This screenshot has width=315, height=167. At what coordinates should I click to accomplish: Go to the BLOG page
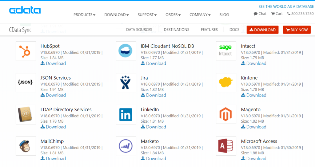pyautogui.click(x=224, y=15)
